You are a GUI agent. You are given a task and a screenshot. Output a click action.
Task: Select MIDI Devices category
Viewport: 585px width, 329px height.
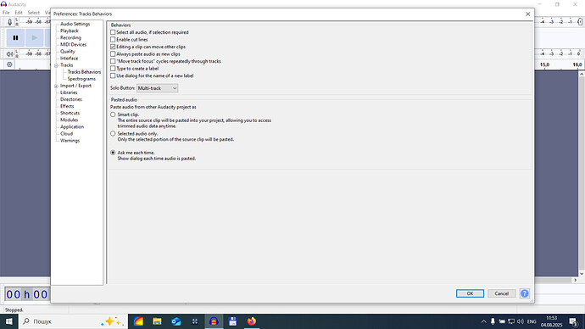tap(73, 44)
